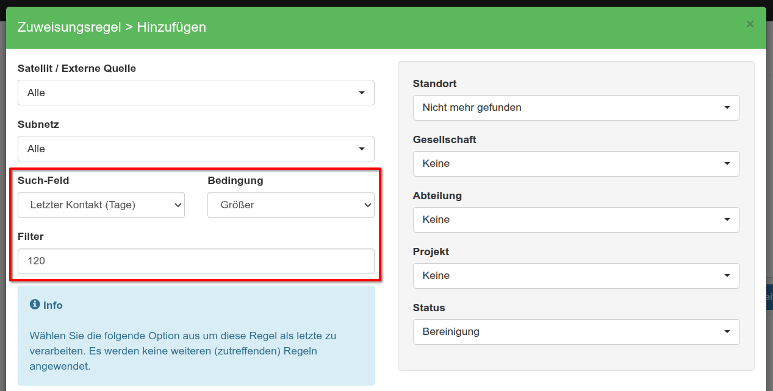Open the Projekt dropdown
The image size is (773, 391).
click(x=577, y=275)
